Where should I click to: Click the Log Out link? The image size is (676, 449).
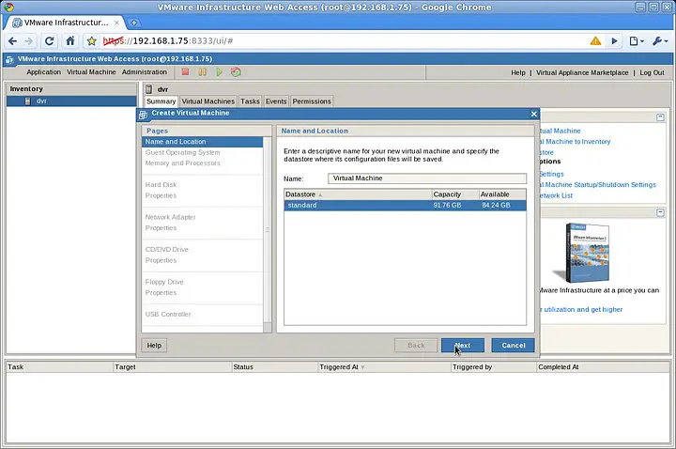[652, 73]
